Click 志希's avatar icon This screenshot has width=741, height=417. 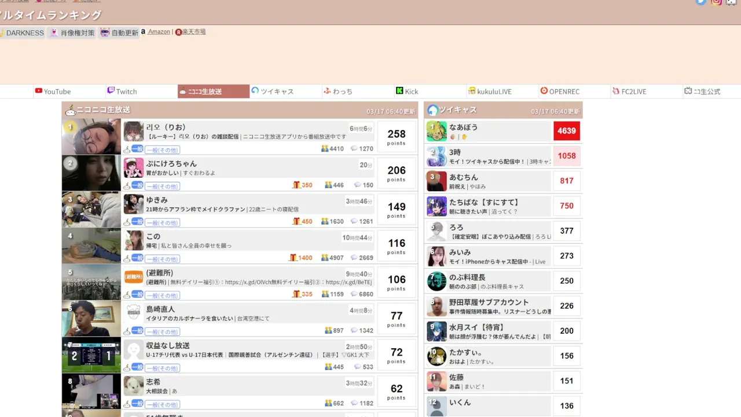click(x=134, y=387)
